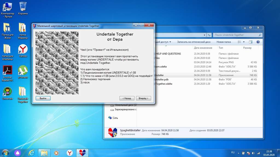This screenshot has height=157, width=280.
Task: Select Локальный диск in Explorer navigation pane
Action: coord(124,105)
